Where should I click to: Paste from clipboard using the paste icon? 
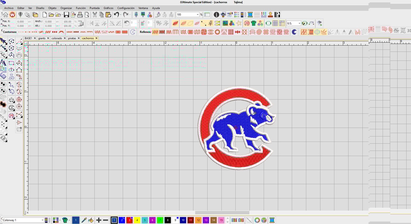point(108,15)
